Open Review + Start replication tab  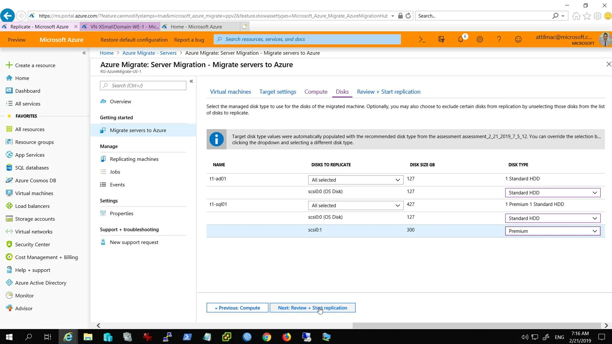pos(389,92)
